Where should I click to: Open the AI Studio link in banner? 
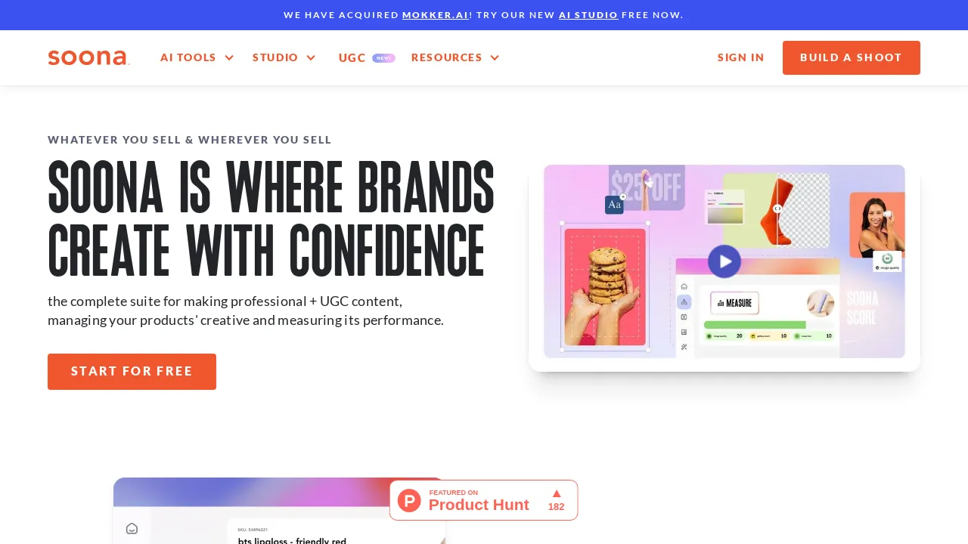(x=588, y=15)
